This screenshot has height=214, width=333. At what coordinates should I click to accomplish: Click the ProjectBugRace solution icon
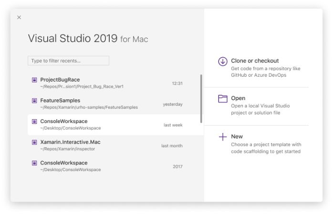pyautogui.click(x=34, y=80)
